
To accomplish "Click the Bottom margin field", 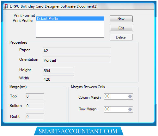I will coord(35,106).
